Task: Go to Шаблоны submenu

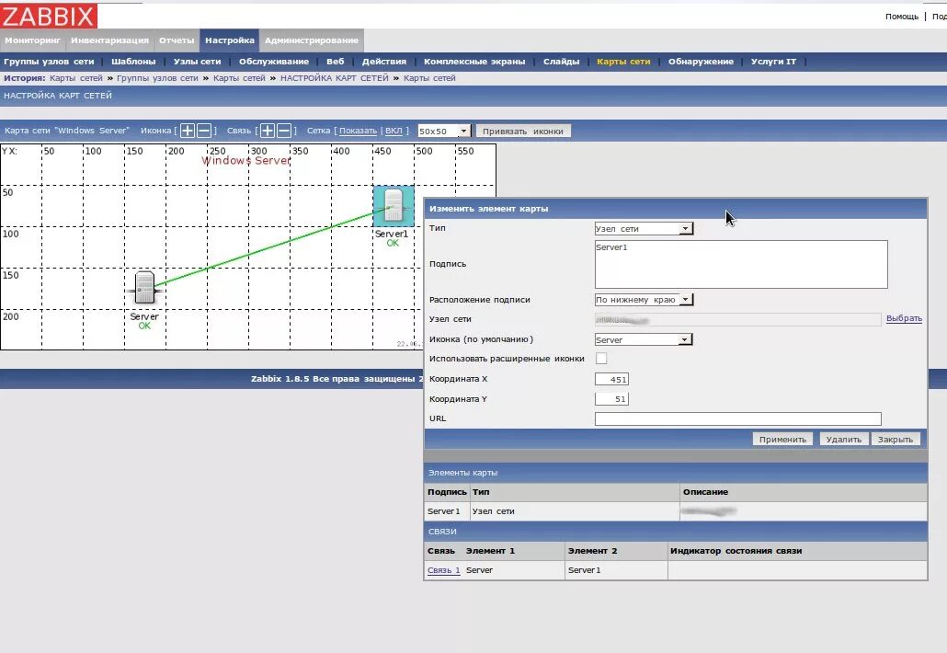Action: pyautogui.click(x=133, y=61)
